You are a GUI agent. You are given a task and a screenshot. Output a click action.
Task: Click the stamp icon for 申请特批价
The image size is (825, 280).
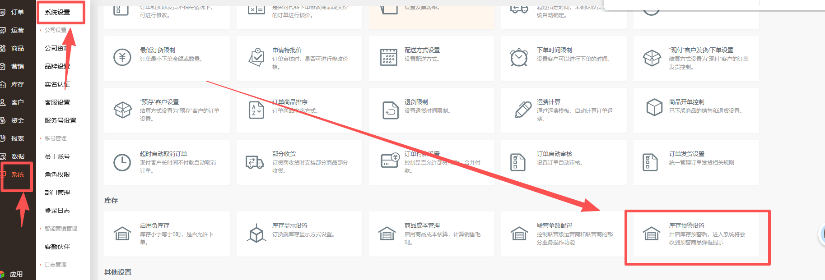point(256,57)
